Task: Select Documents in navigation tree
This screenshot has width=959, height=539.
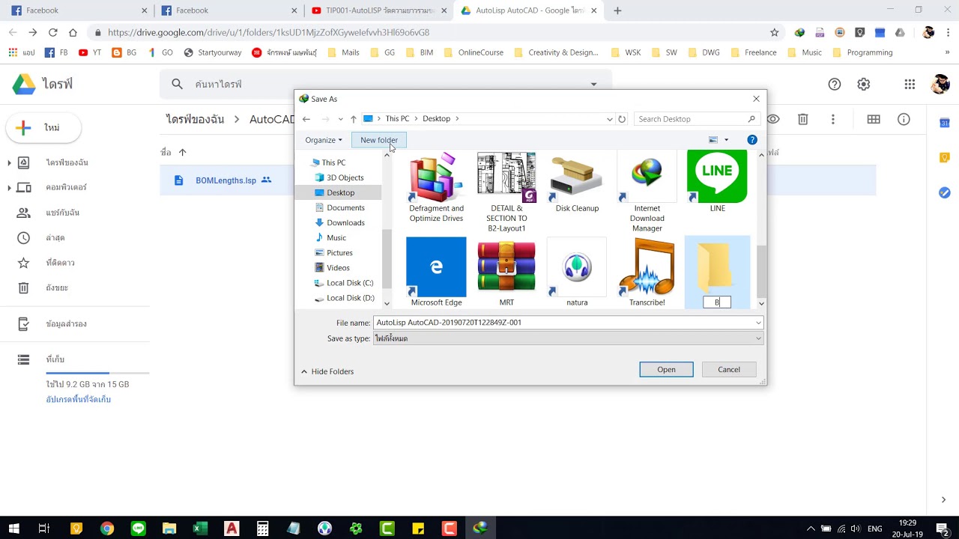Action: pos(345,207)
